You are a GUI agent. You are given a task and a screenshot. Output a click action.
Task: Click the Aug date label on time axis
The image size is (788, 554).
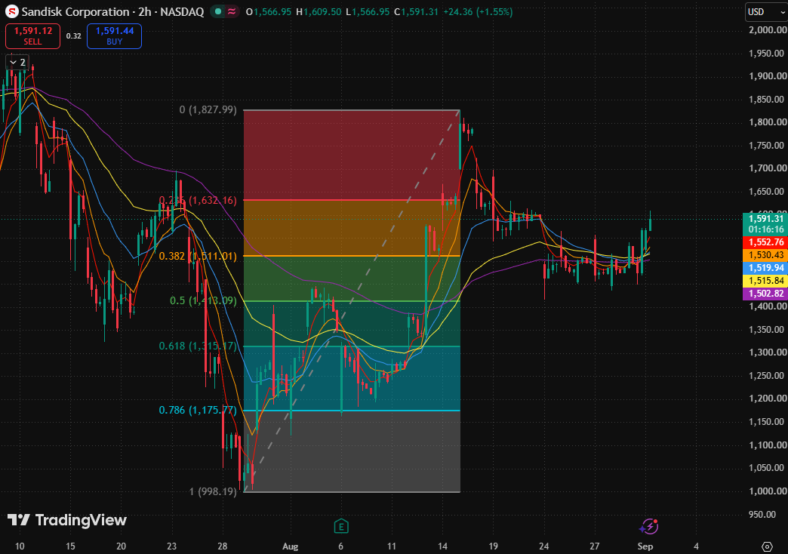click(x=291, y=546)
